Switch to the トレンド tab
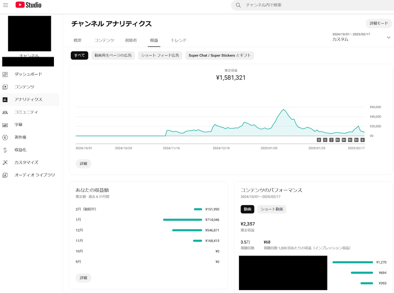This screenshot has height=293, width=394. point(179,40)
